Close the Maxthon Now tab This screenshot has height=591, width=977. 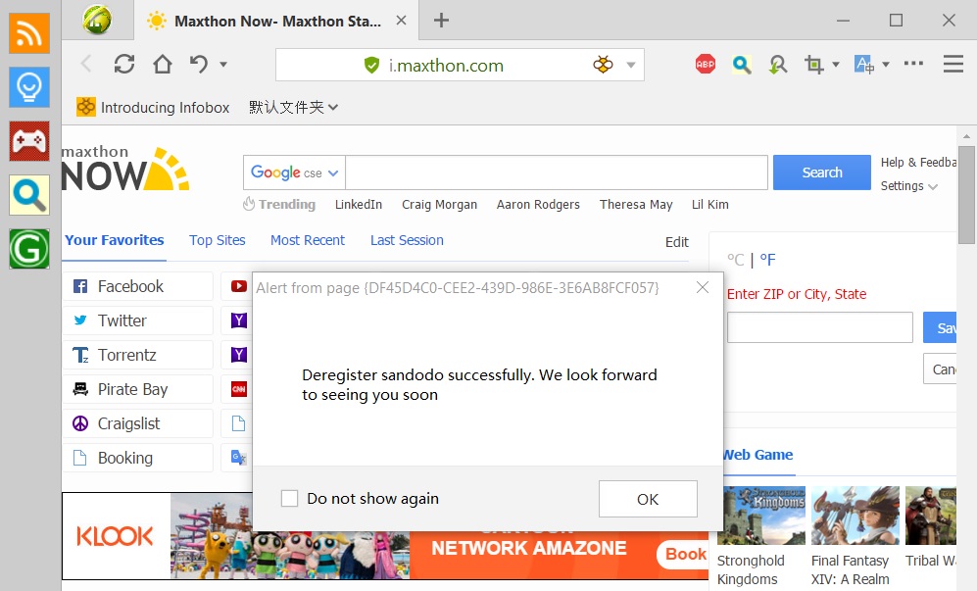(x=401, y=21)
